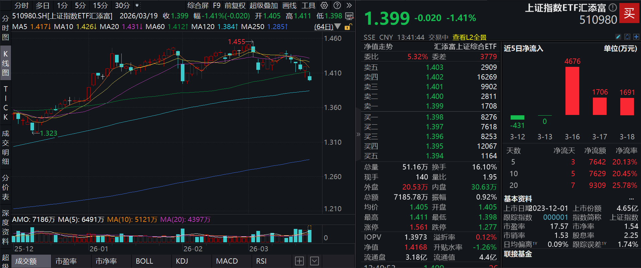Select the 5分 minute period
The image size is (641, 268).
coord(80,5)
